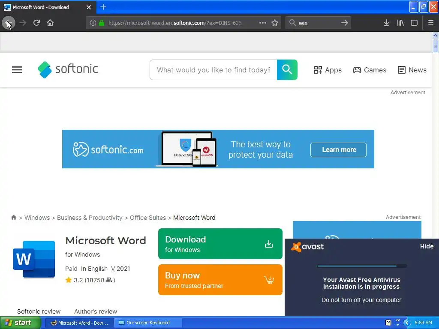Click the Softonic logo
The height and width of the screenshot is (329, 439).
tap(68, 69)
